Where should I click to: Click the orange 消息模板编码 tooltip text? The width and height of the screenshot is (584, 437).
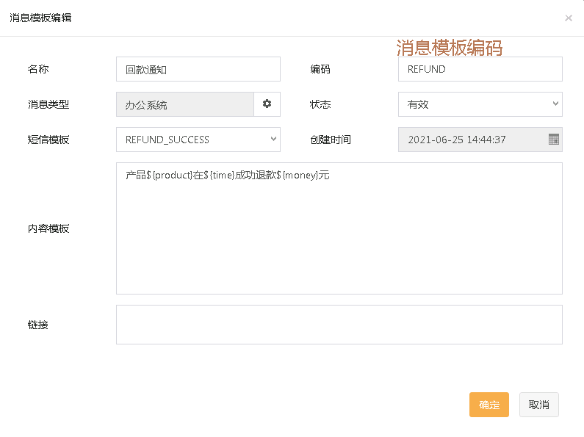(450, 48)
